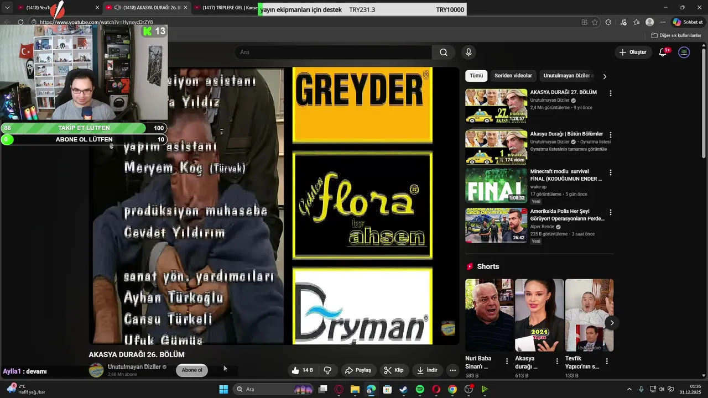Select the Seriden videolar filter chip

coord(513,76)
